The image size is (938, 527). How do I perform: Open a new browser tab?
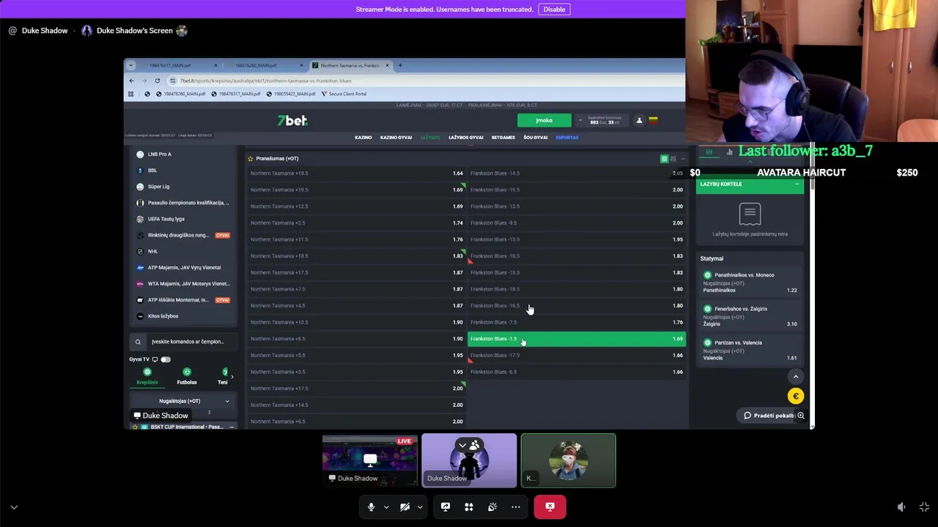400,65
